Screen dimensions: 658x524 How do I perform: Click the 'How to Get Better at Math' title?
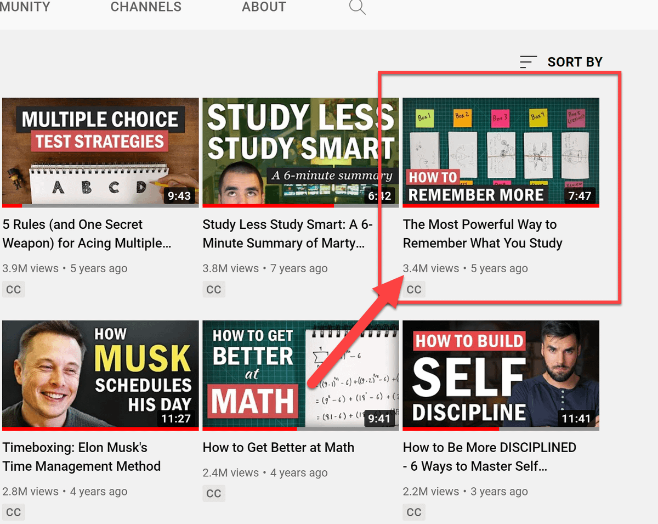278,448
